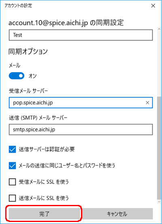
Task: Click the vertical scrollbar thumb
Action: click(x=159, y=148)
